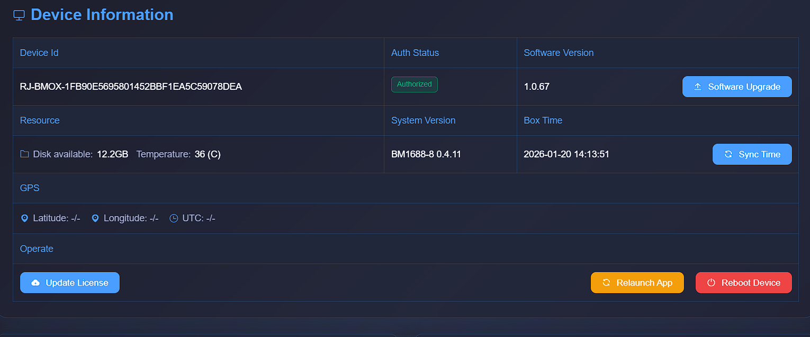Click the System Version label
810x337 pixels.
pyautogui.click(x=423, y=120)
